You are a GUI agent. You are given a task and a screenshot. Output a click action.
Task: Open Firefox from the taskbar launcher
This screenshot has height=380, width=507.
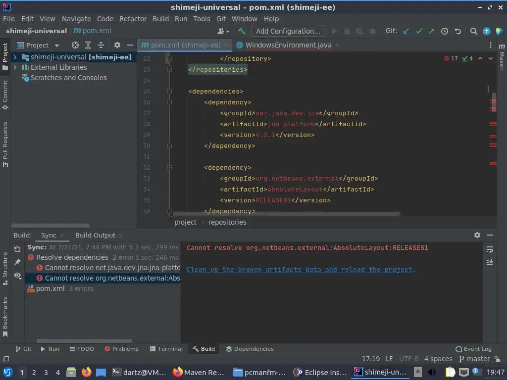[86, 372]
